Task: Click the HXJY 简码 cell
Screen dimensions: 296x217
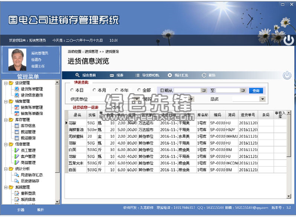Action: [x=232, y=130]
